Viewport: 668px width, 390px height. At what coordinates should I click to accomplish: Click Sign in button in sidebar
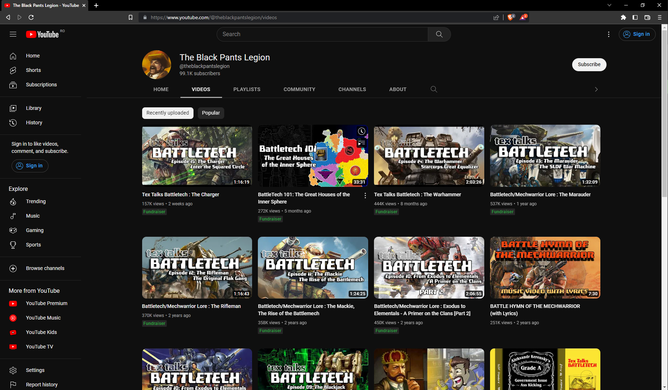30,166
